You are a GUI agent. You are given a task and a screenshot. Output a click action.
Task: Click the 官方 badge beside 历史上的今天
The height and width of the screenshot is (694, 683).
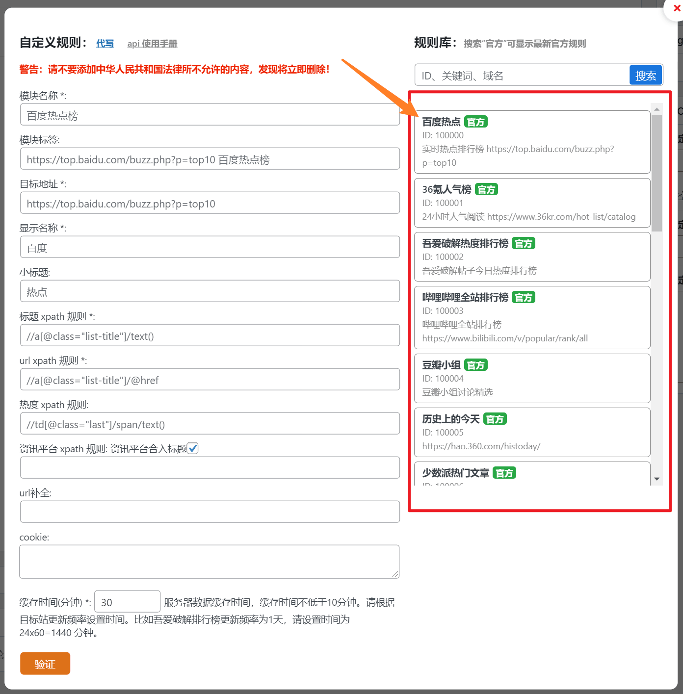click(495, 418)
